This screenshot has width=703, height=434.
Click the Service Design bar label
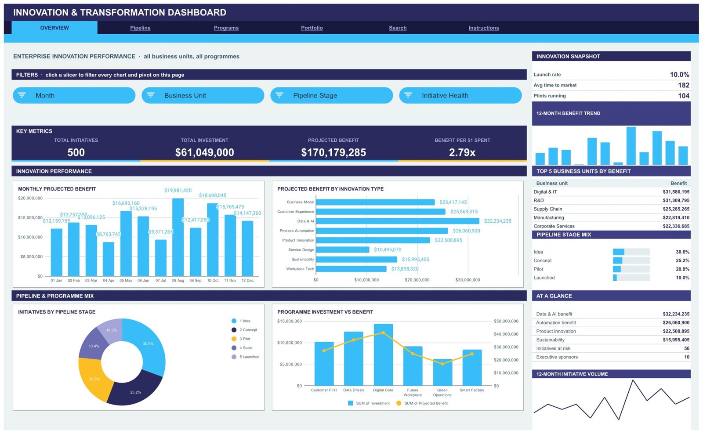coord(301,250)
